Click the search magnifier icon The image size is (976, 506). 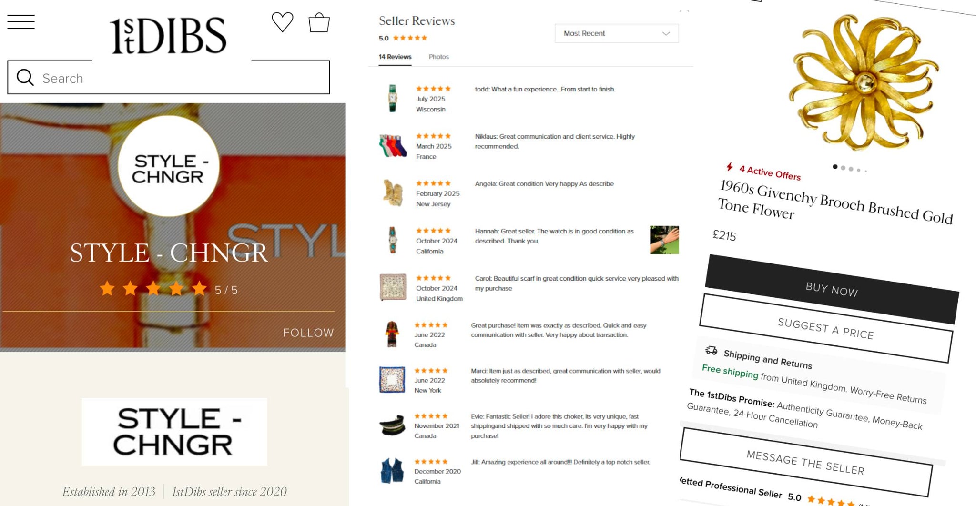(25, 77)
